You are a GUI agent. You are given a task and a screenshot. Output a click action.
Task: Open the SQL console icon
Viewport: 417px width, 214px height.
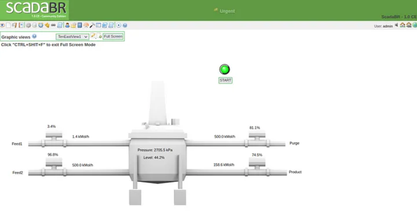pyautogui.click(x=104, y=25)
